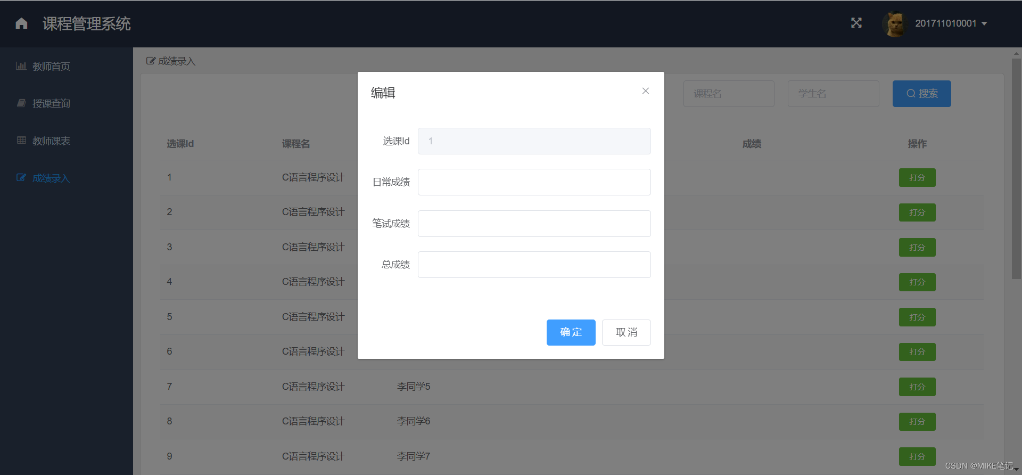The height and width of the screenshot is (475, 1022).
Task: Focus the 总成绩 input field
Action: [534, 265]
